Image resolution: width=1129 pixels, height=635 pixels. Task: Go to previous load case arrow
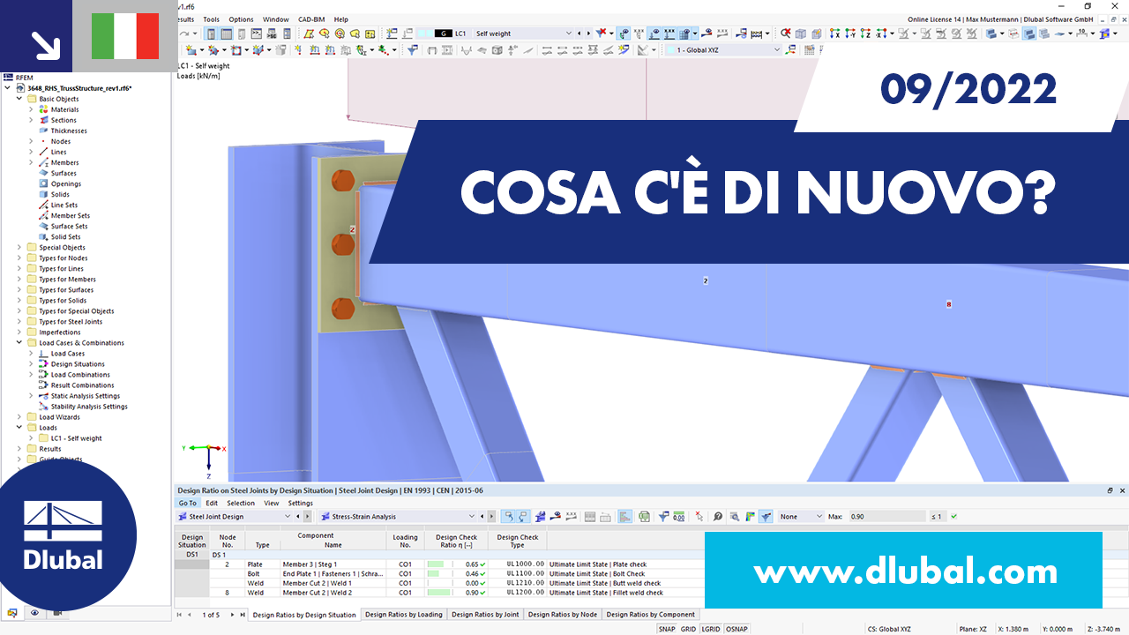click(x=579, y=34)
